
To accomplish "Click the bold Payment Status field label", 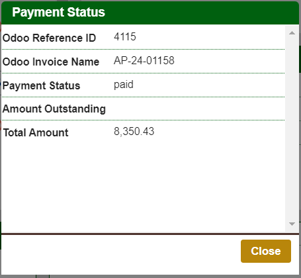I will (41, 85).
